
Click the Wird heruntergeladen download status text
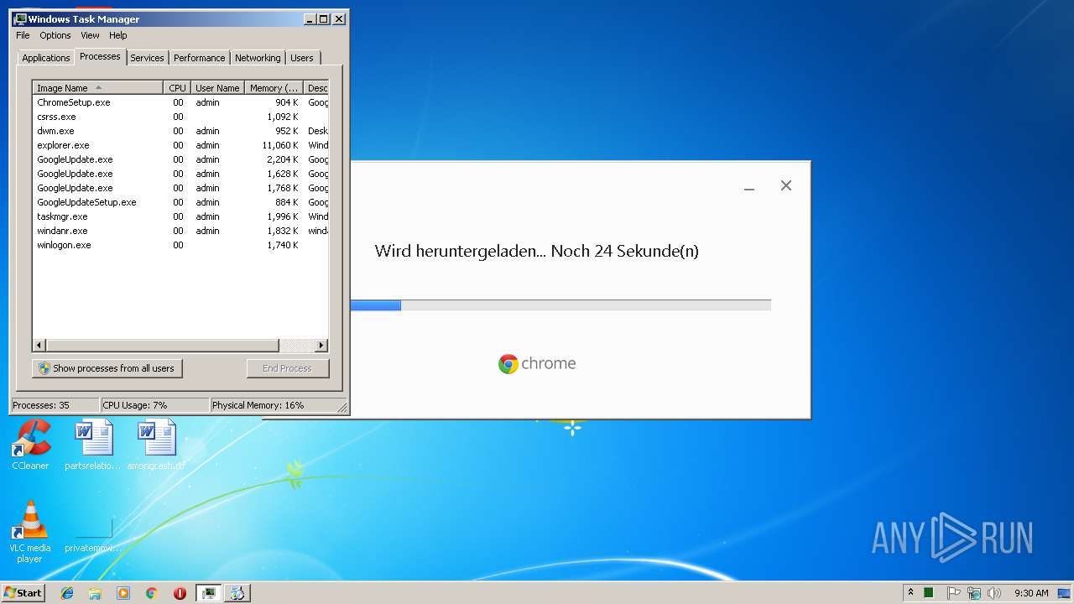tap(536, 251)
